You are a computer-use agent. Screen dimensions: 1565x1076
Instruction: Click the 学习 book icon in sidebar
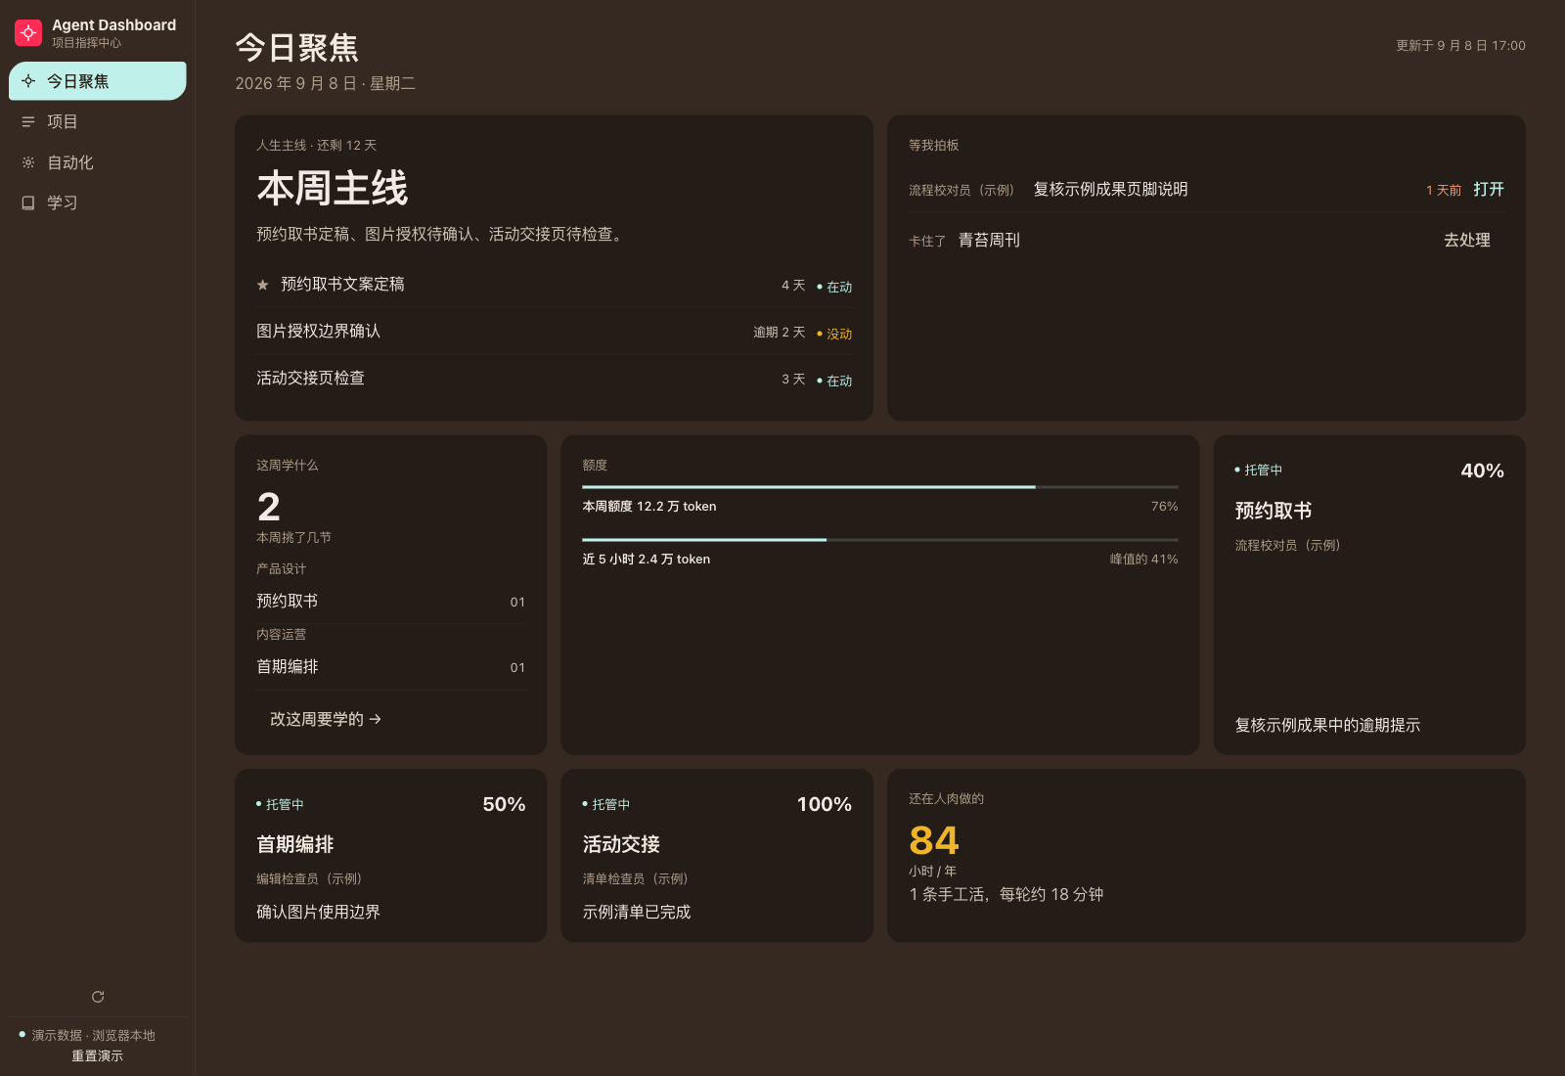tap(28, 202)
